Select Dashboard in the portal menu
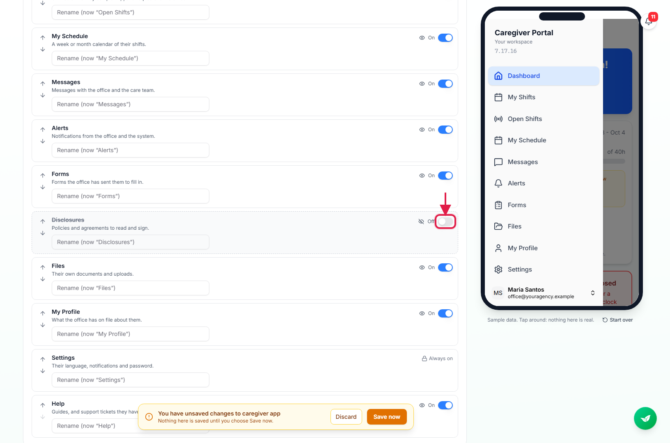The width and height of the screenshot is (670, 443). coord(544,76)
